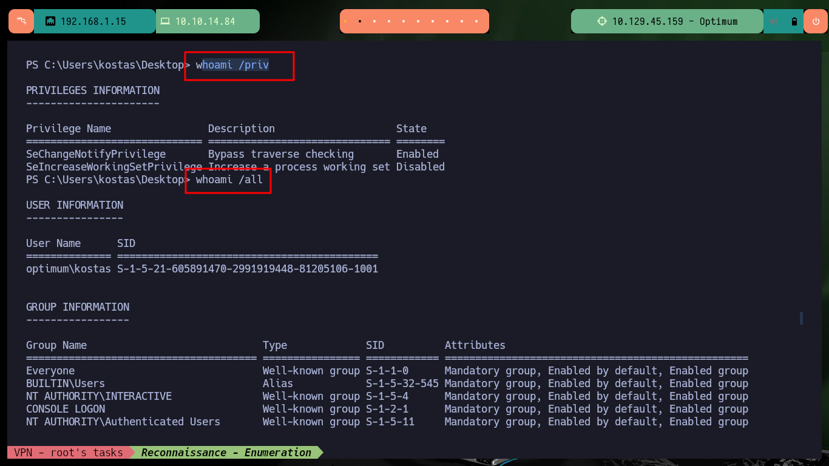Click NT AUTHORITY\Authenticated Users group name
The height and width of the screenshot is (466, 829).
(123, 422)
